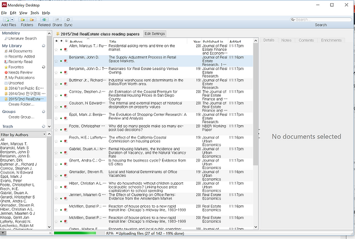Switch to the Enrichments tab
355x239 pixels.
pos(331,40)
